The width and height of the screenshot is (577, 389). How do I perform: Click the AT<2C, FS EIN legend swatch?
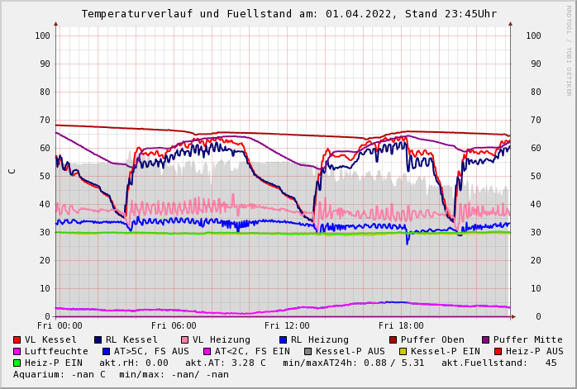(208, 351)
